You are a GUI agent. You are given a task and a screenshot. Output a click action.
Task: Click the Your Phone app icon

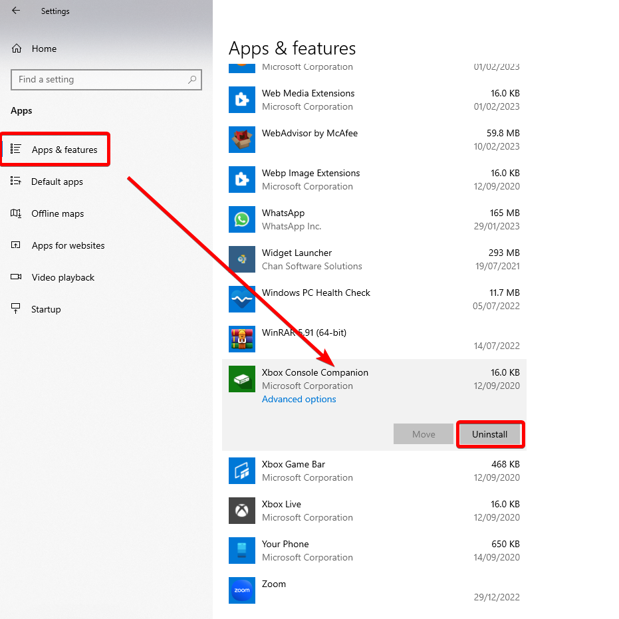[x=241, y=551]
